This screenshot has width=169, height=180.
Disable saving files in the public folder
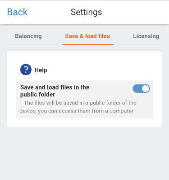141,89
